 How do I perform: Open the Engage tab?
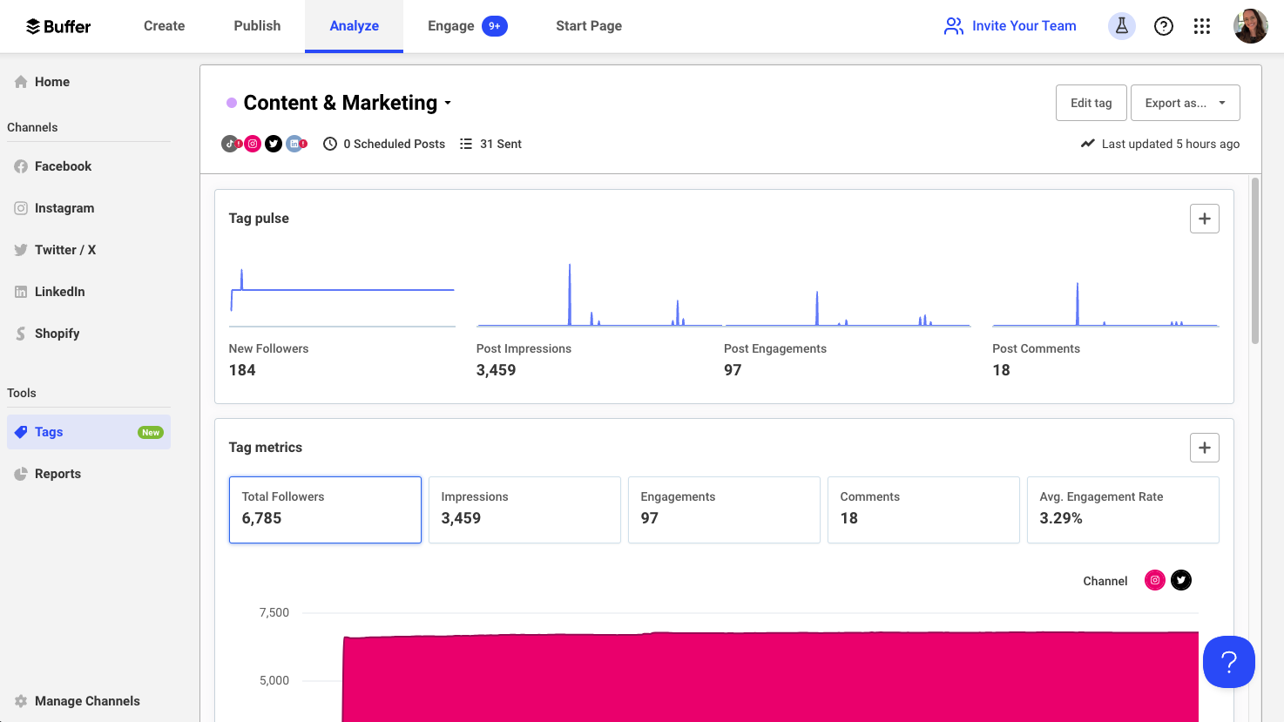point(451,26)
